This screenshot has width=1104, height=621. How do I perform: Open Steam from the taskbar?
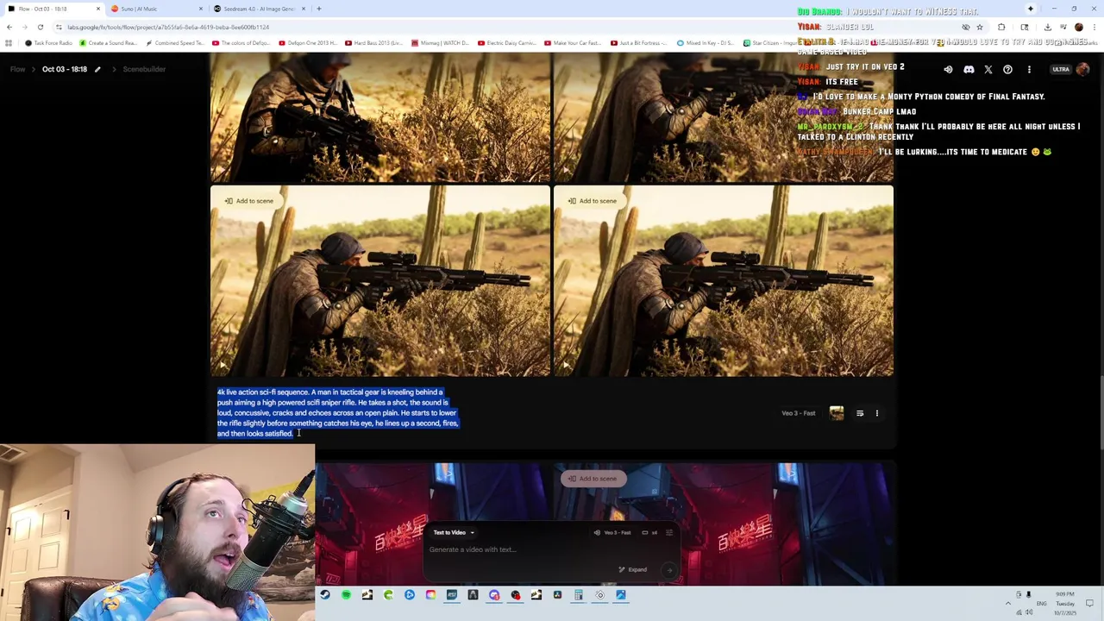pos(325,594)
